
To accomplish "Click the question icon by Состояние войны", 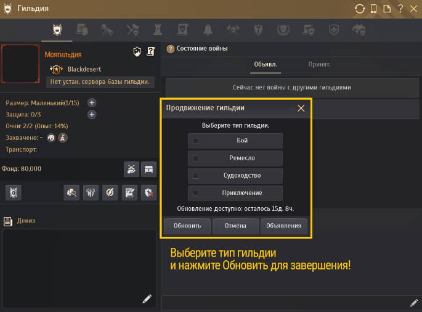I will tap(171, 49).
